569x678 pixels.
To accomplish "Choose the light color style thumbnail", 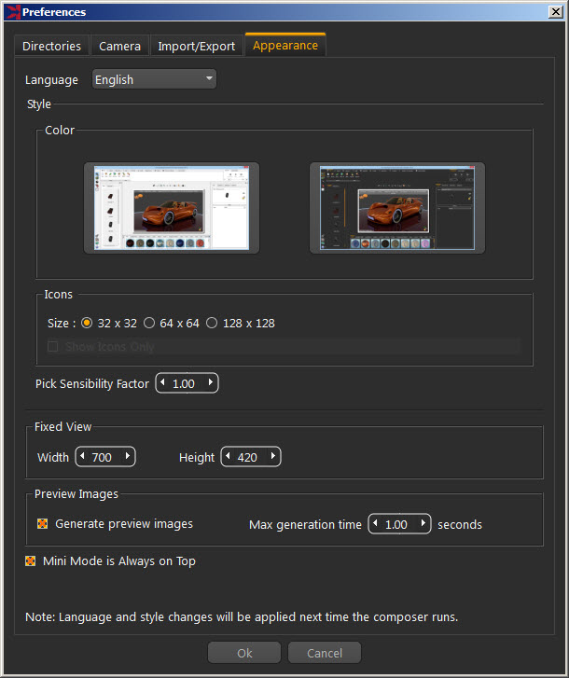I will point(172,208).
